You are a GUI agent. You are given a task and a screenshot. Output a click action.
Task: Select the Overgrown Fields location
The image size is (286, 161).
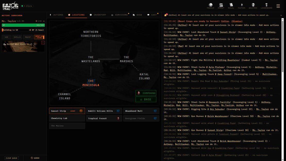point(141,118)
